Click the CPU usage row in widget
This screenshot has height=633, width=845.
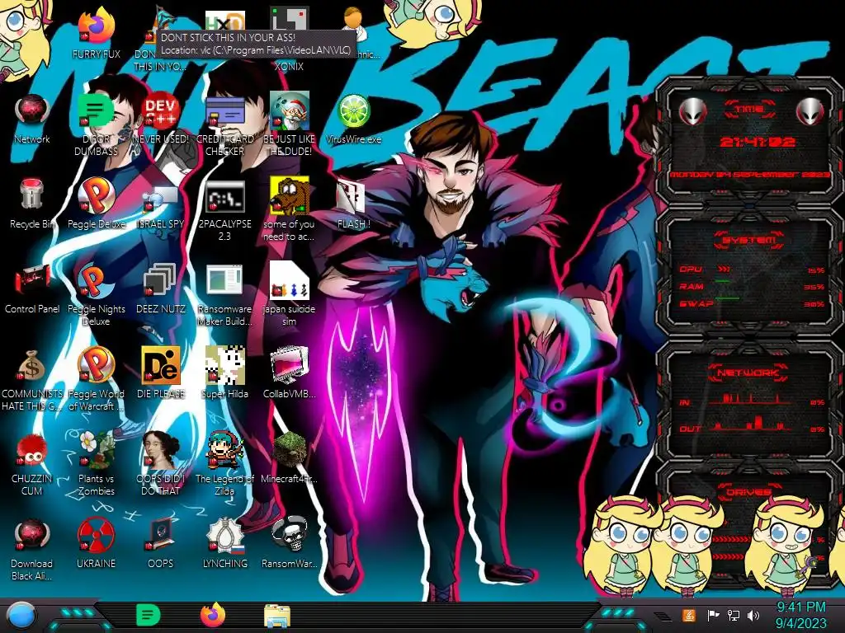click(752, 270)
